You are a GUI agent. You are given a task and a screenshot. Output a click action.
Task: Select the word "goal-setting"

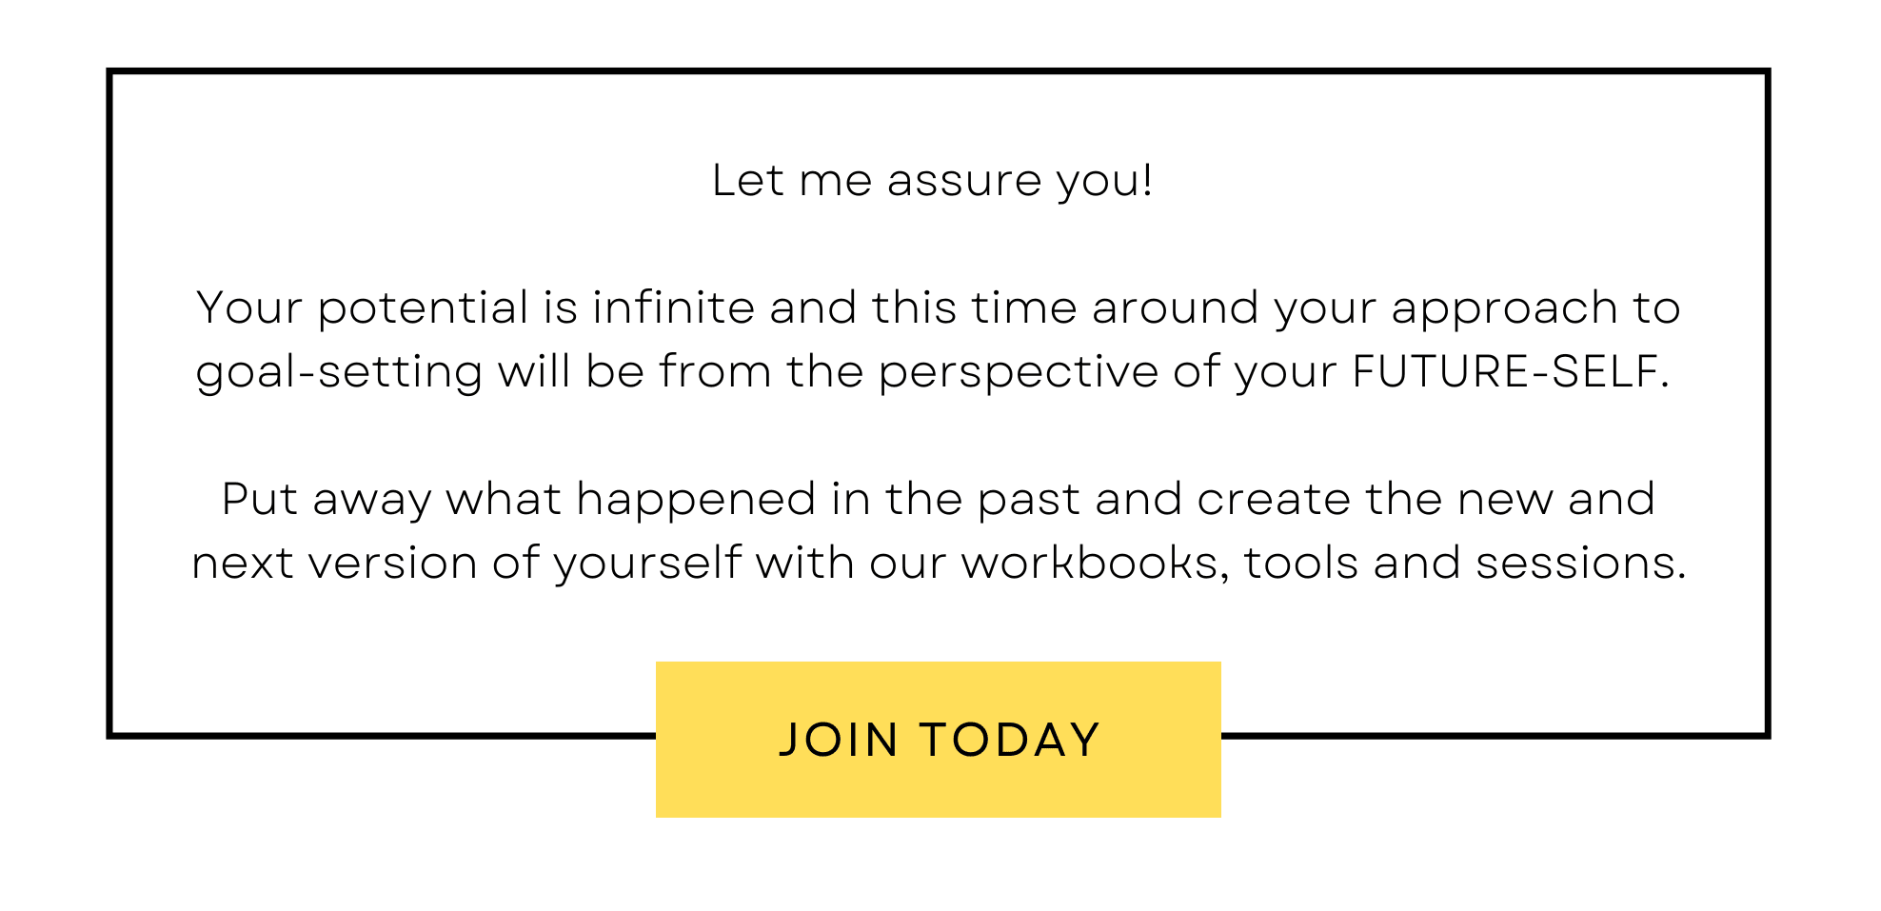pos(339,373)
